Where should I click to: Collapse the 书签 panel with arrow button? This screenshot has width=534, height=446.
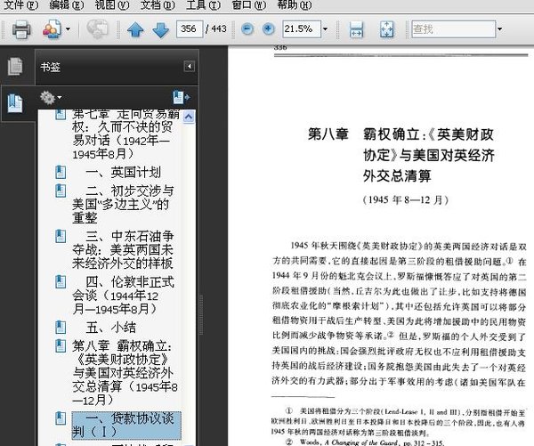(190, 66)
